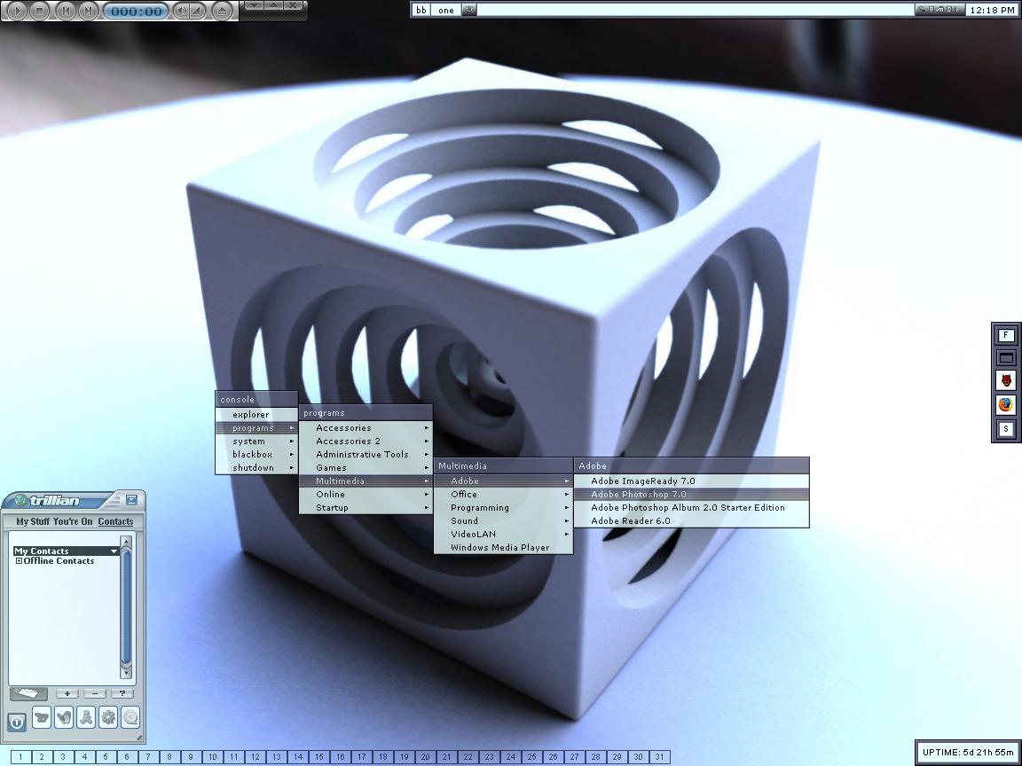This screenshot has height=766, width=1022.
Task: Open the 'F' icon in side dock
Action: point(1006,335)
